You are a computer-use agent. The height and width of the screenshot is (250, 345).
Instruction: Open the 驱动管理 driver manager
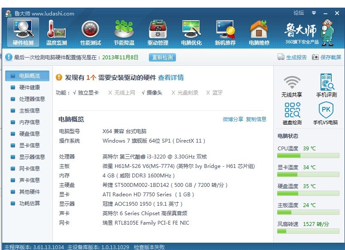158,32
